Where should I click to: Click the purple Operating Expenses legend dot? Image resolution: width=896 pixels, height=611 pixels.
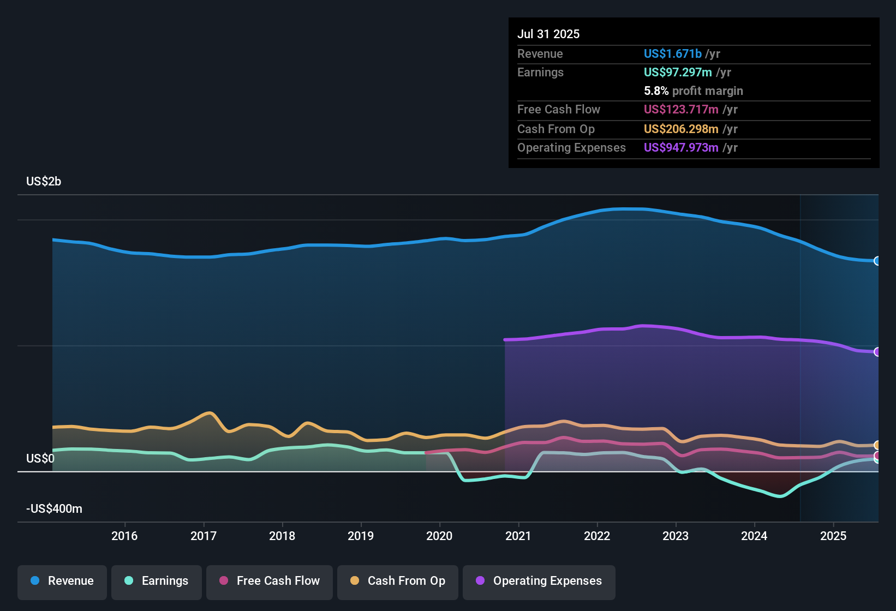pyautogui.click(x=480, y=581)
